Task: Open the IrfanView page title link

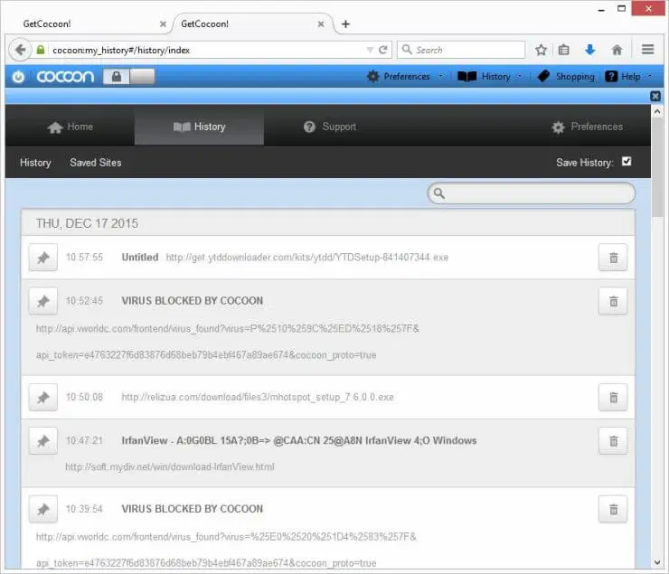Action: 299,440
